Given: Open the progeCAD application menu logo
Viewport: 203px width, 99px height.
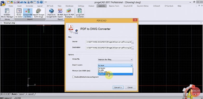Looking at the screenshot, I should (x=3, y=3).
